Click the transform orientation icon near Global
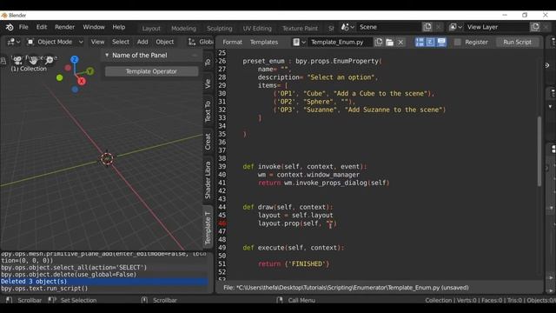Viewport: 556px width, 313px height. (x=192, y=42)
